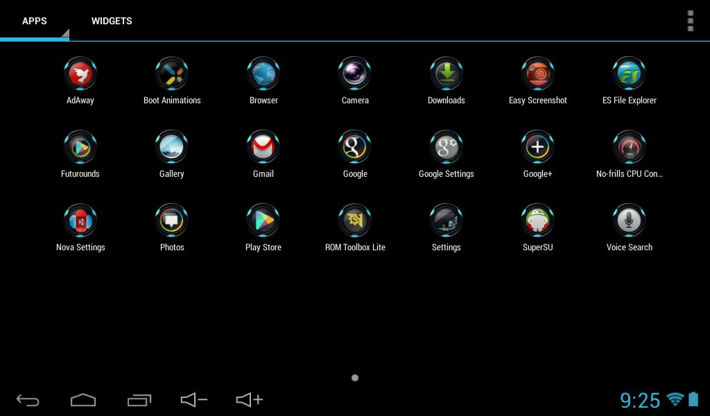Open the Play Store
Image resolution: width=710 pixels, height=416 pixels.
click(263, 221)
